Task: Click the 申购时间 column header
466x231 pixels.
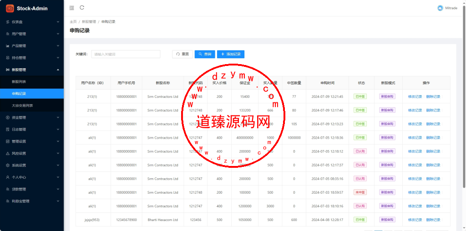Action: click(327, 83)
